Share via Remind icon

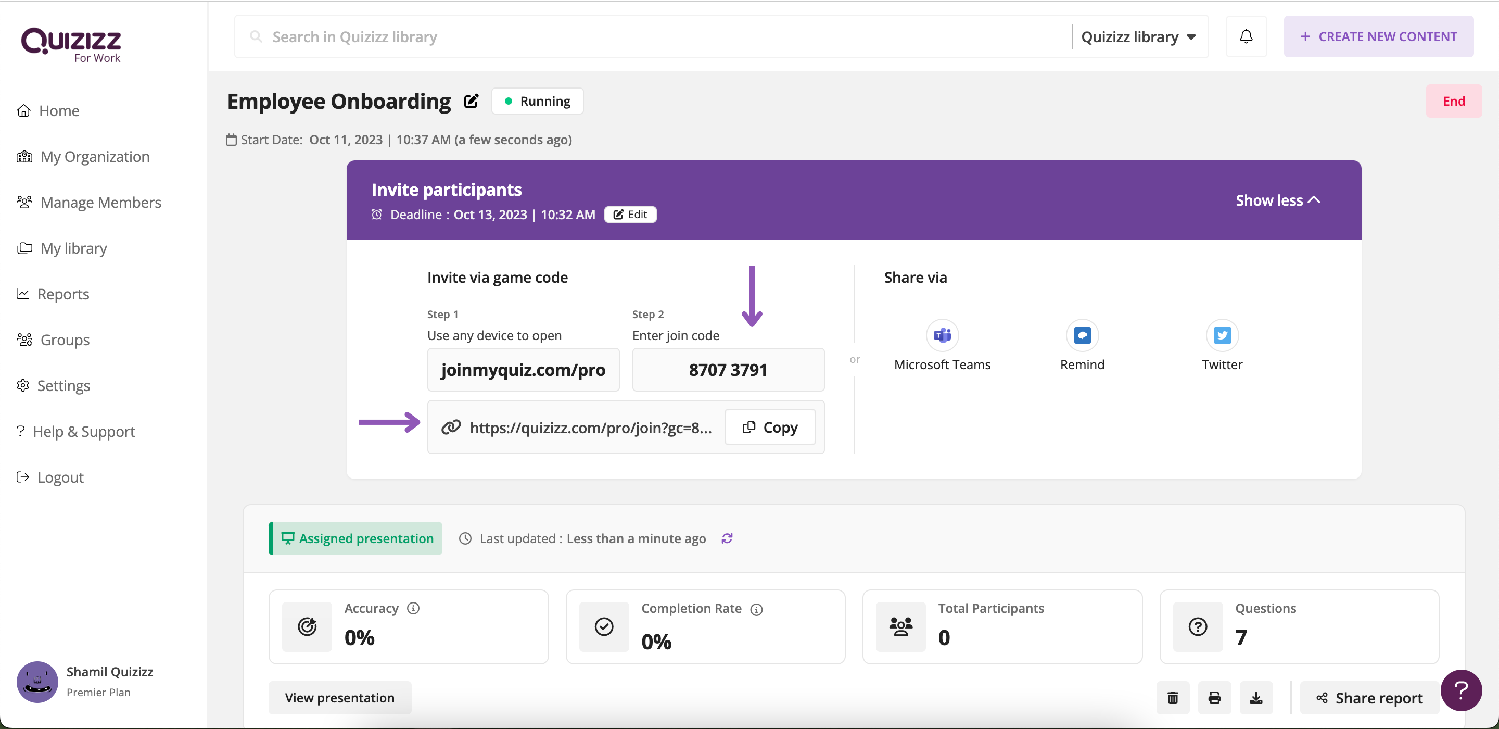pos(1082,335)
